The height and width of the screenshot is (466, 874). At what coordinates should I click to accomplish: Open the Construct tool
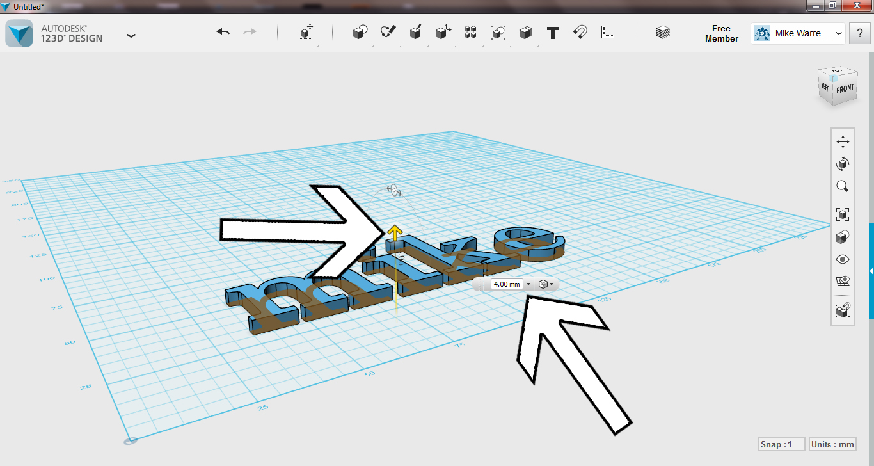415,32
